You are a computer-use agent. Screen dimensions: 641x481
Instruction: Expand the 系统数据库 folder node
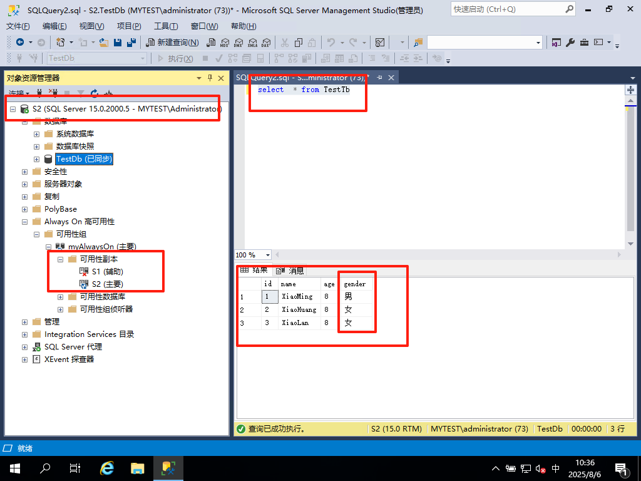pyautogui.click(x=36, y=134)
